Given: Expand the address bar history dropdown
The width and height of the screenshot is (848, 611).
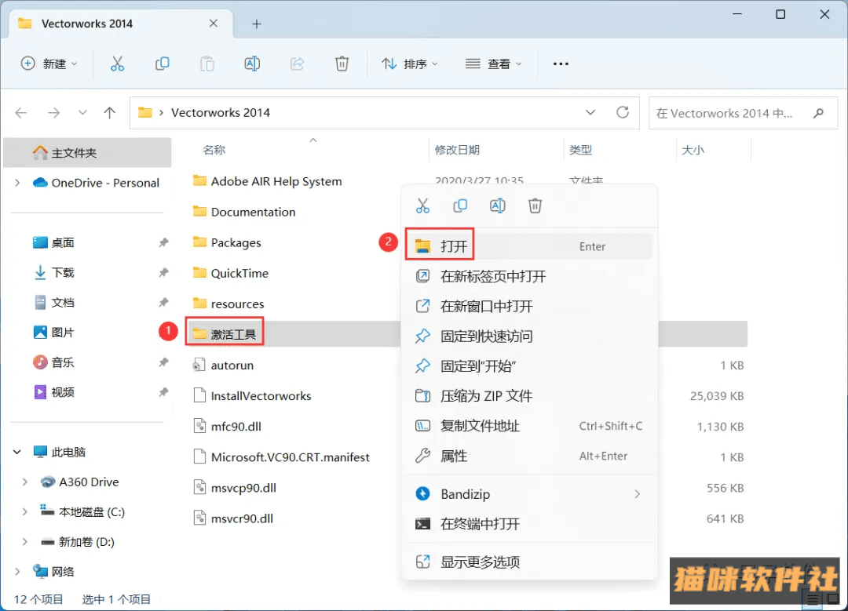Looking at the screenshot, I should (590, 112).
